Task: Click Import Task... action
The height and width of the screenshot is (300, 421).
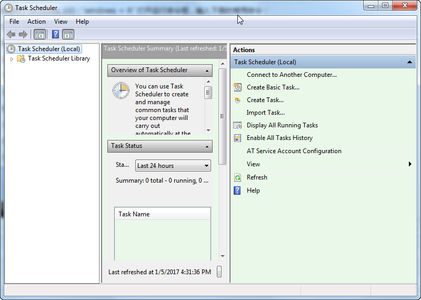Action: pyautogui.click(x=266, y=113)
